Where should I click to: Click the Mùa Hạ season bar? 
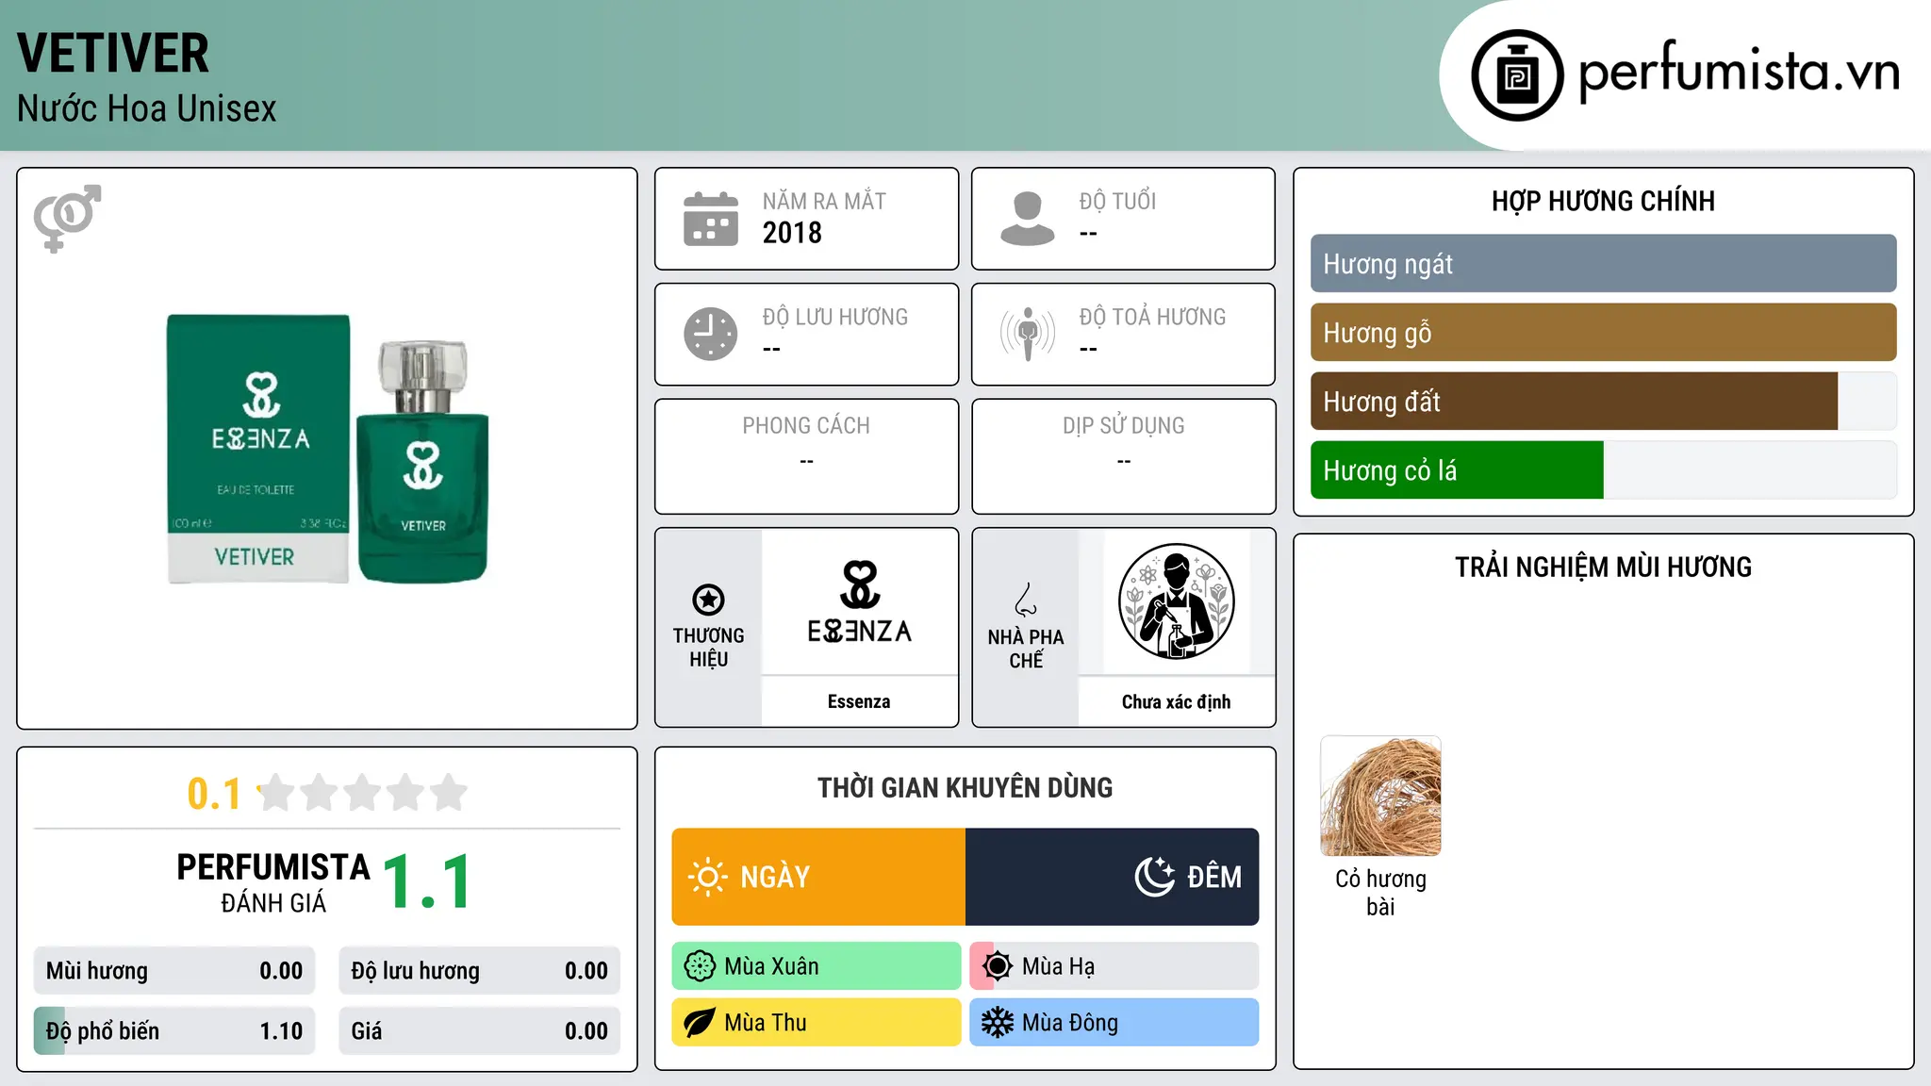click(1114, 966)
